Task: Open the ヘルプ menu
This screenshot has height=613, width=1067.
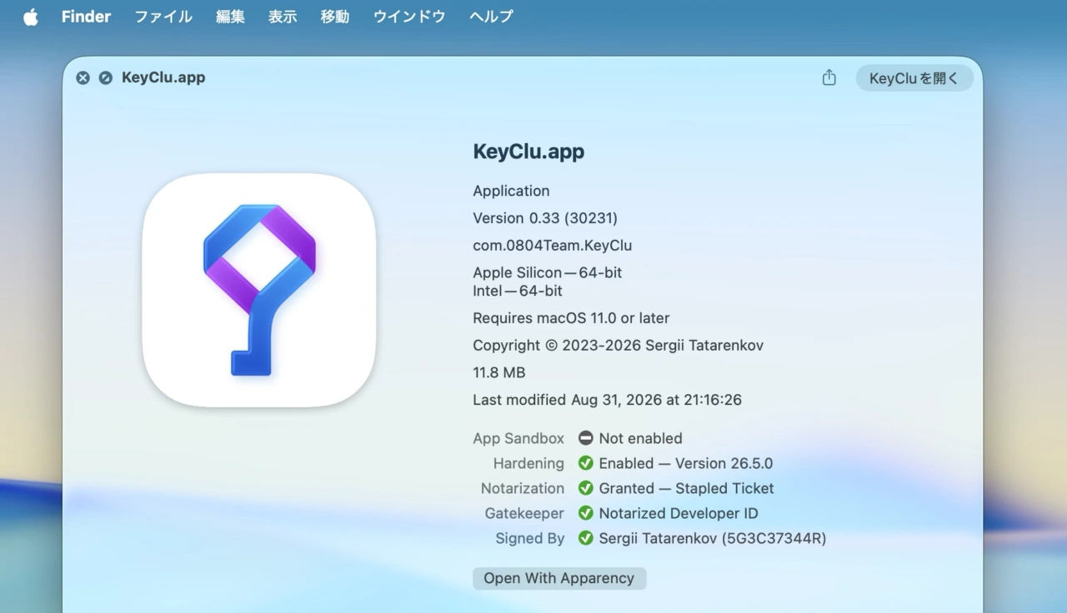Action: pos(491,17)
